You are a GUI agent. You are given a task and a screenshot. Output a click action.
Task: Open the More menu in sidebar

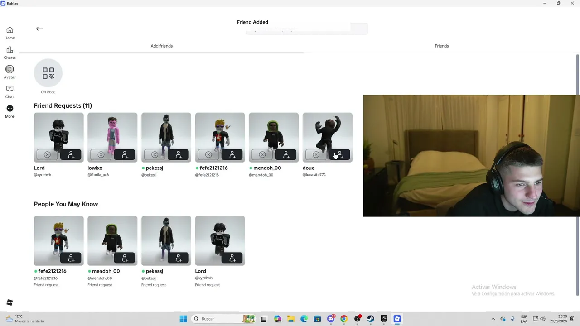(x=10, y=111)
